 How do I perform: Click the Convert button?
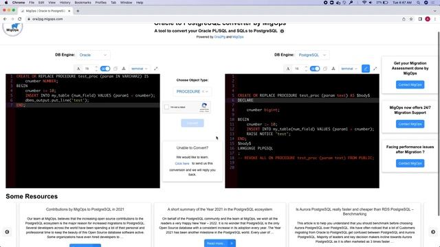click(x=192, y=123)
